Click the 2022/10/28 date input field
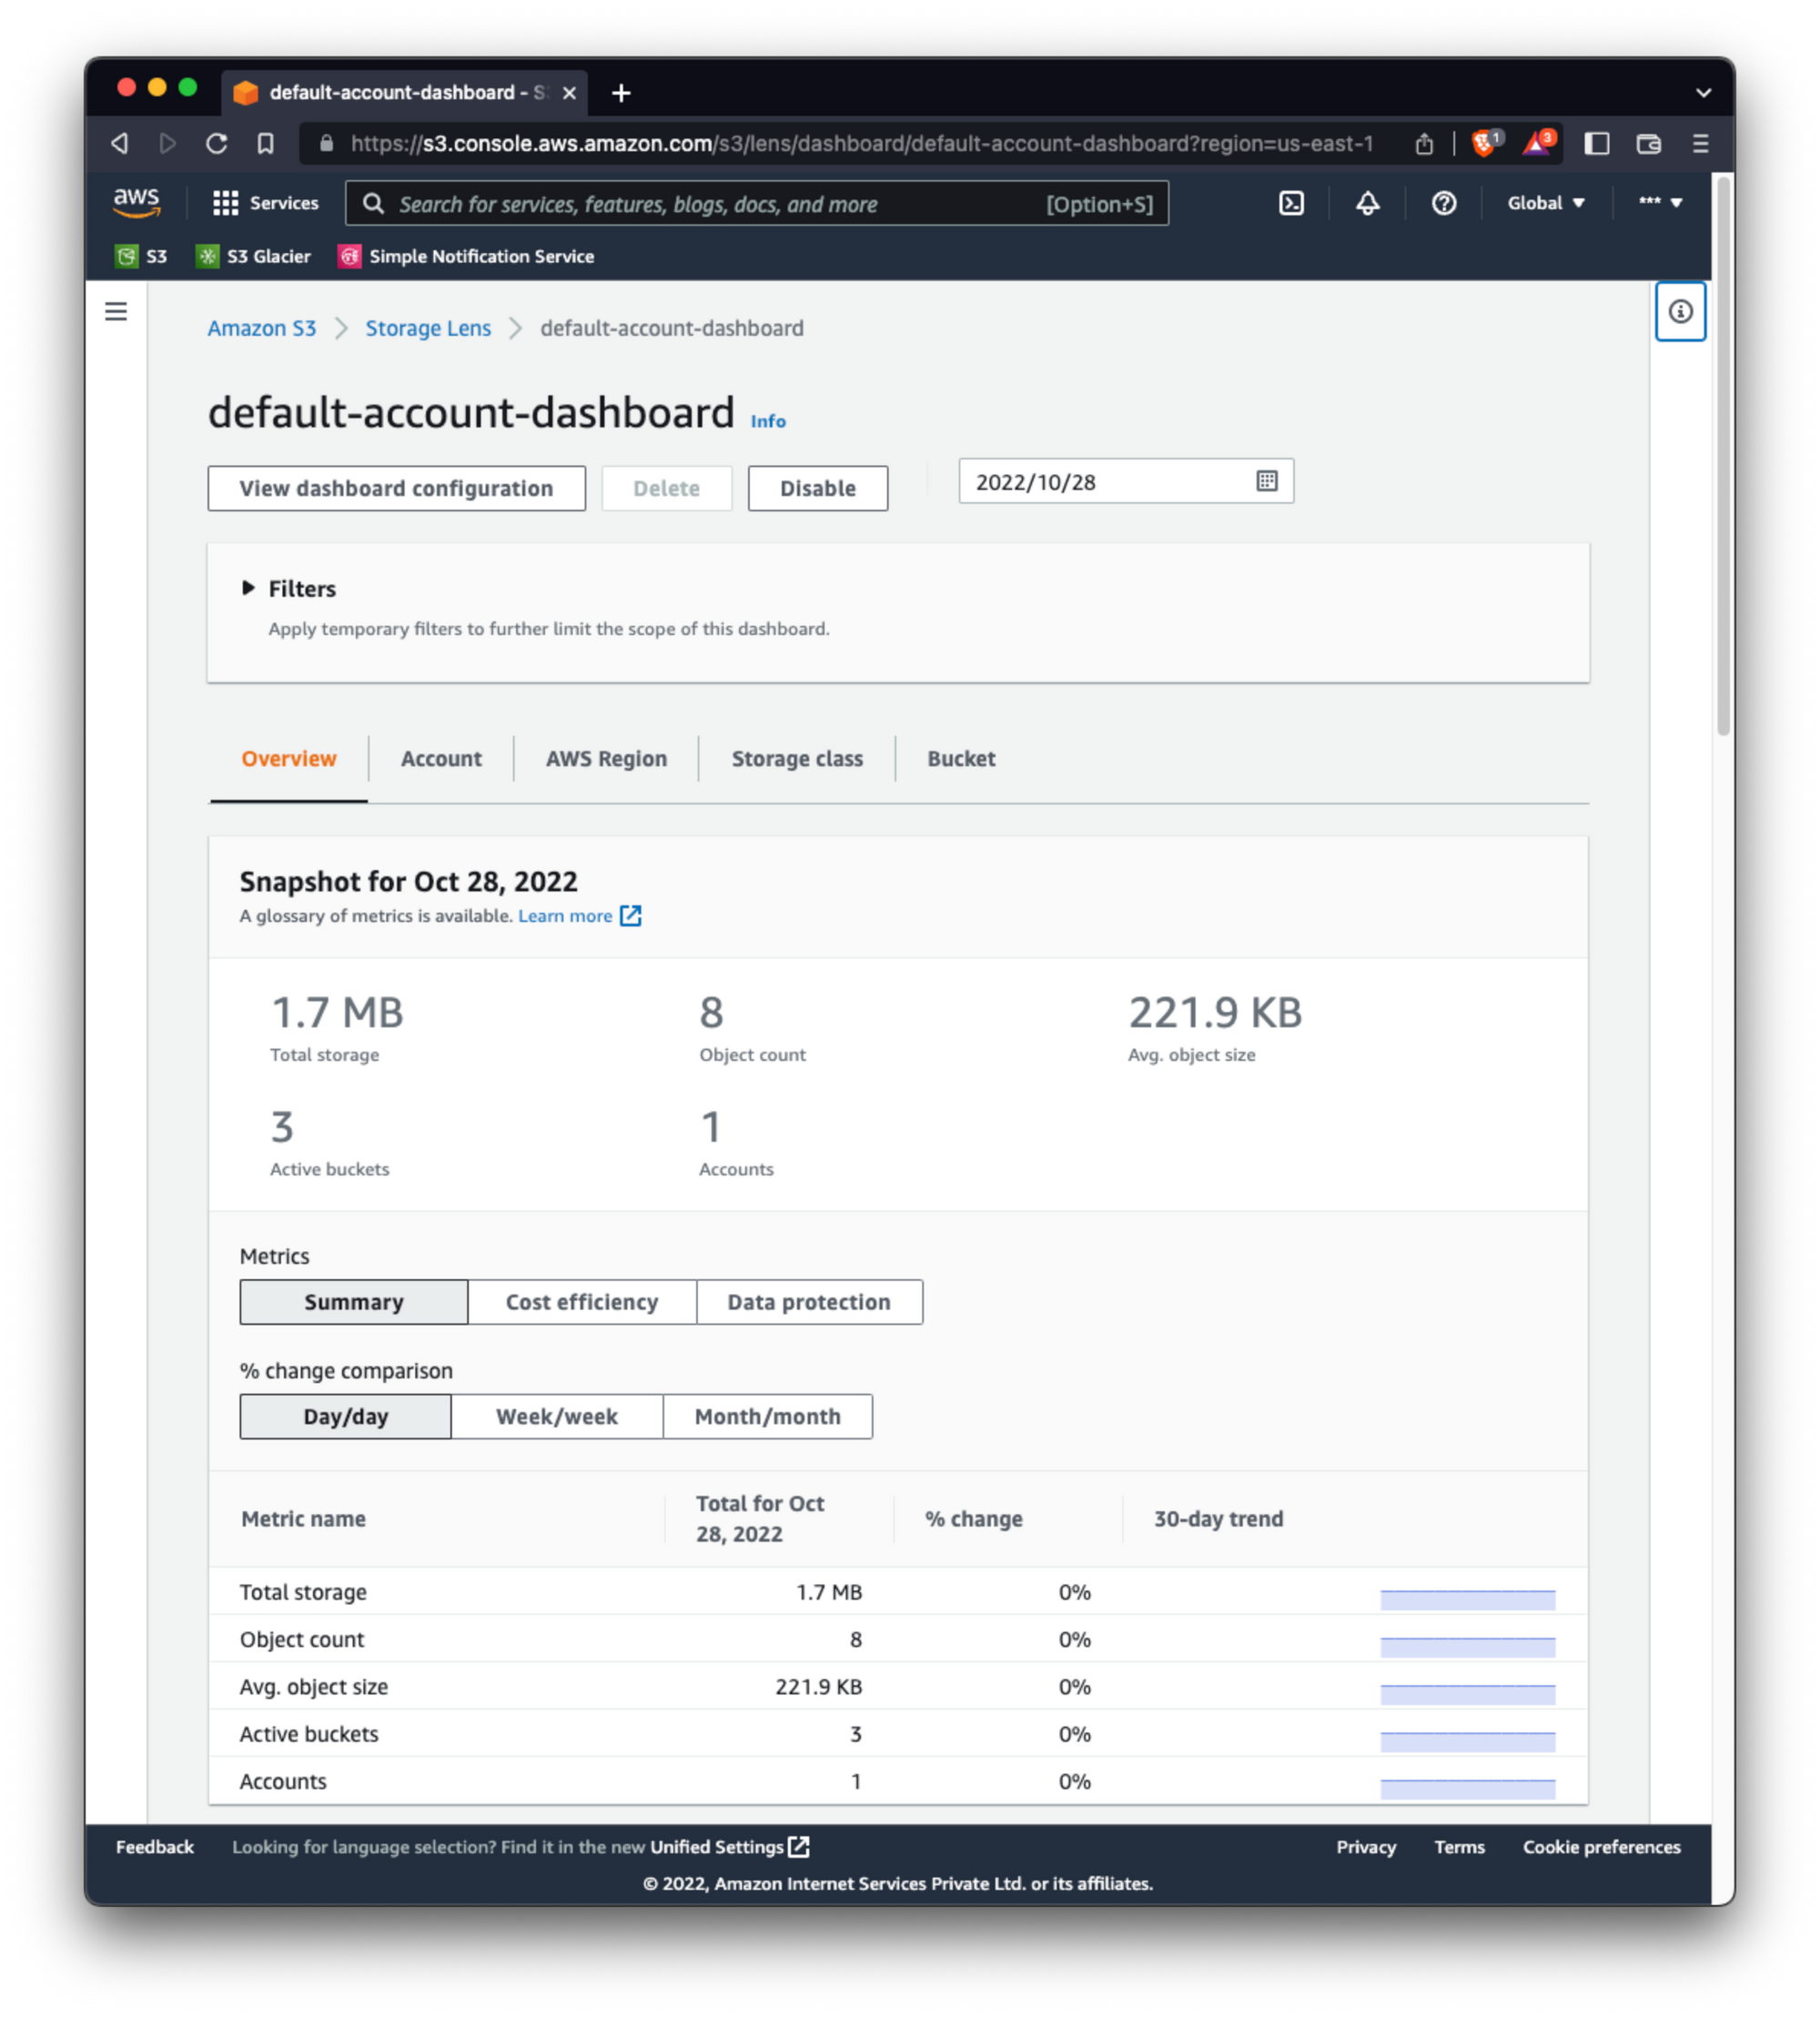Image resolution: width=1820 pixels, height=2018 pixels. [x=1126, y=481]
